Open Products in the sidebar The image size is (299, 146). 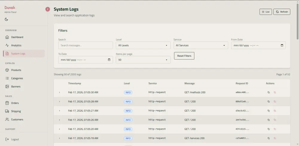point(24,70)
